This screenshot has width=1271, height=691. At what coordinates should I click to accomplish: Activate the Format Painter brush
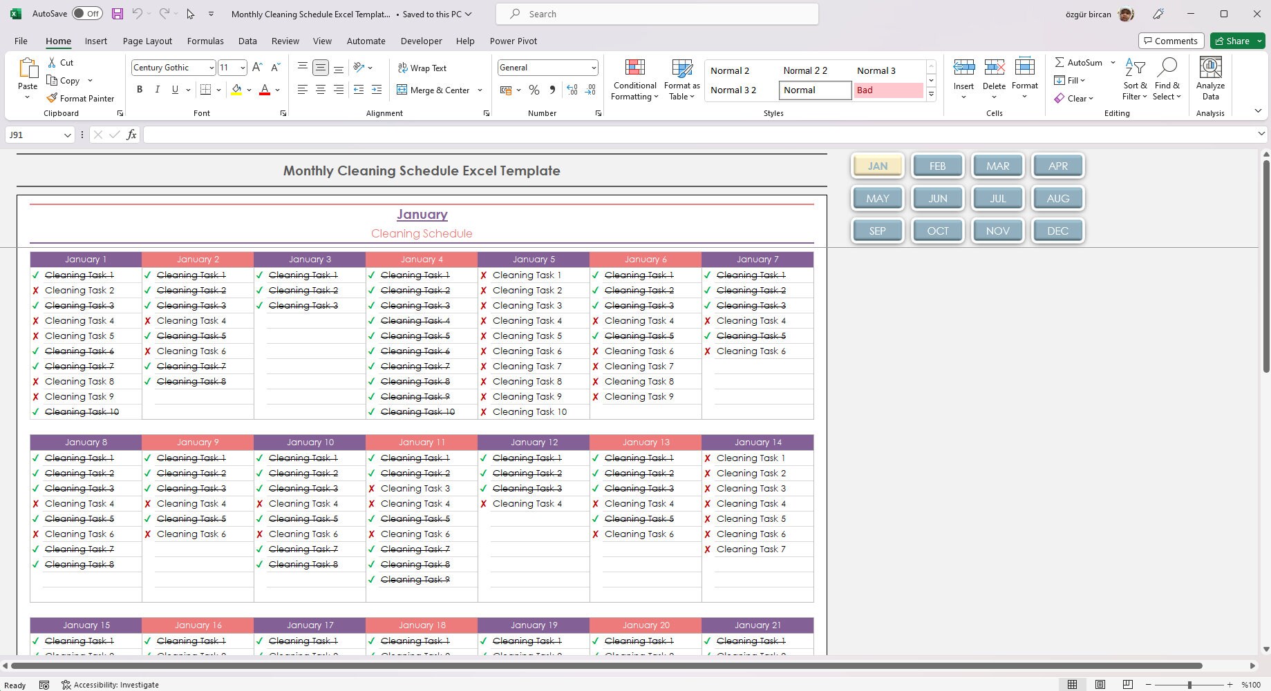coord(80,98)
